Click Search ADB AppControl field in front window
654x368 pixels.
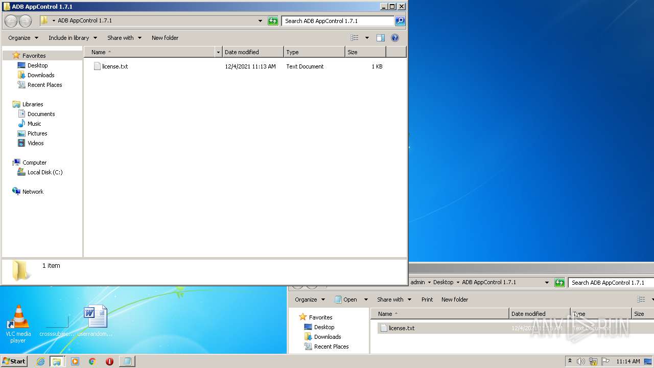tap(338, 21)
